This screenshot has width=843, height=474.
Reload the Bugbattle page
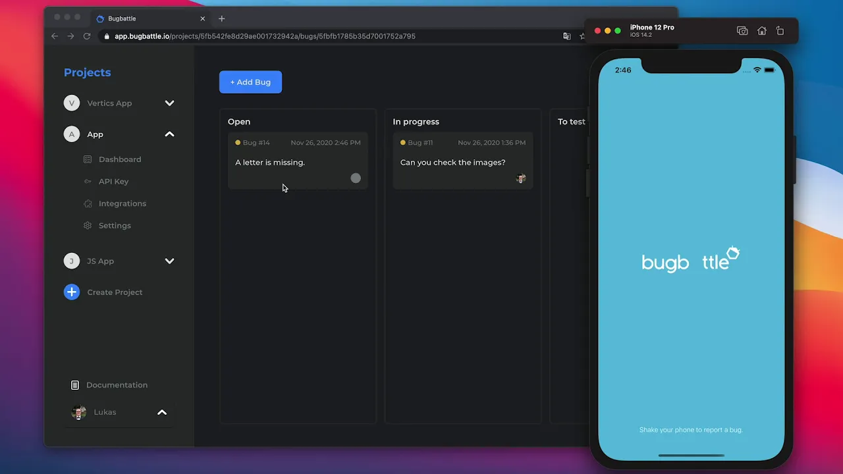(87, 36)
